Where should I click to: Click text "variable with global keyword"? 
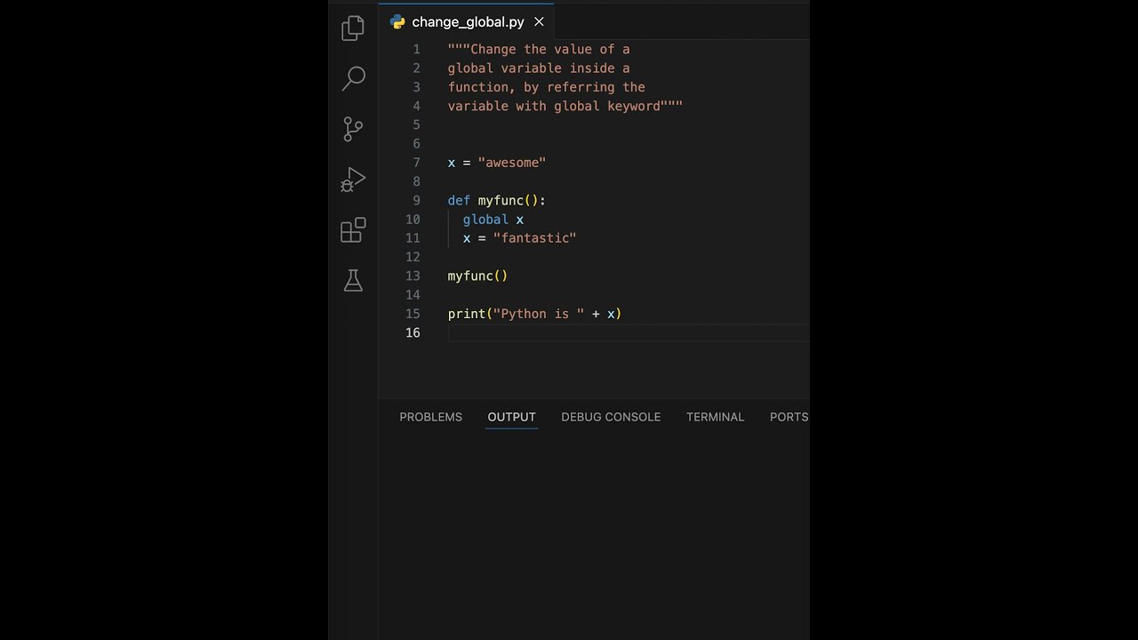click(554, 107)
